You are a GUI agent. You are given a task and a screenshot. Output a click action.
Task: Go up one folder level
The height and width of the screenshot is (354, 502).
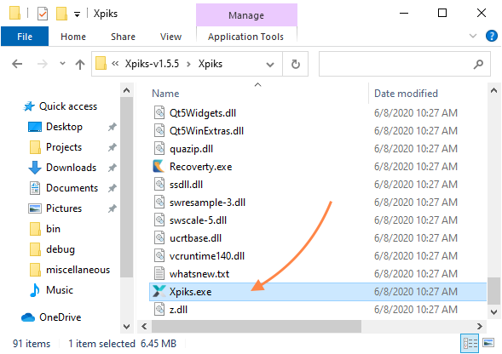80,65
